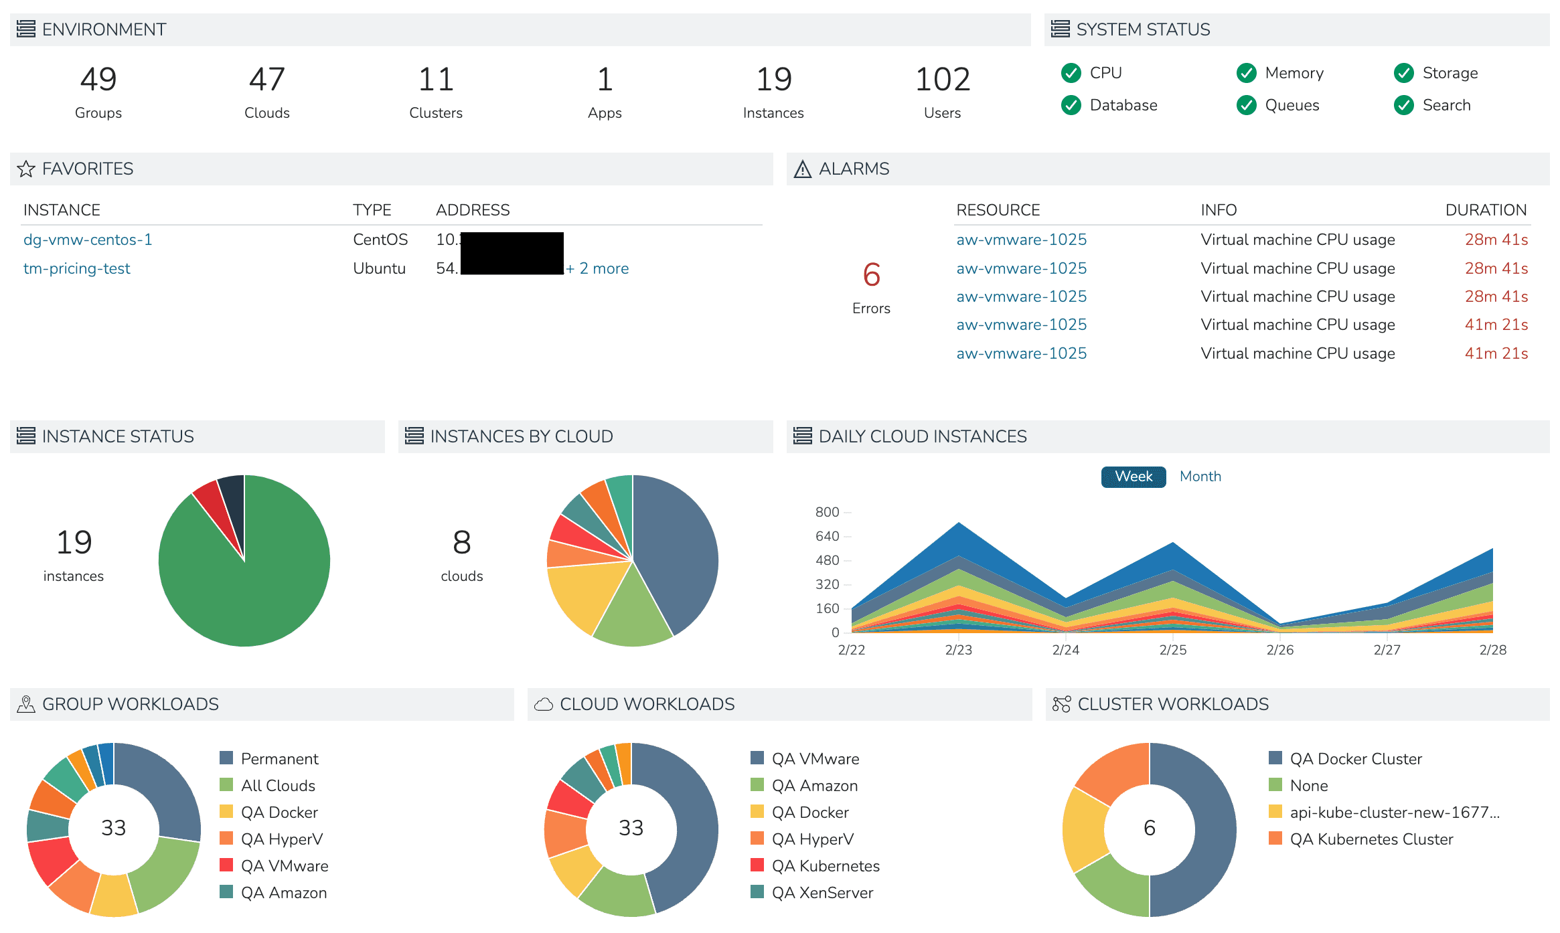Toggle the None legend in Cluster Workloads

coord(1309,785)
